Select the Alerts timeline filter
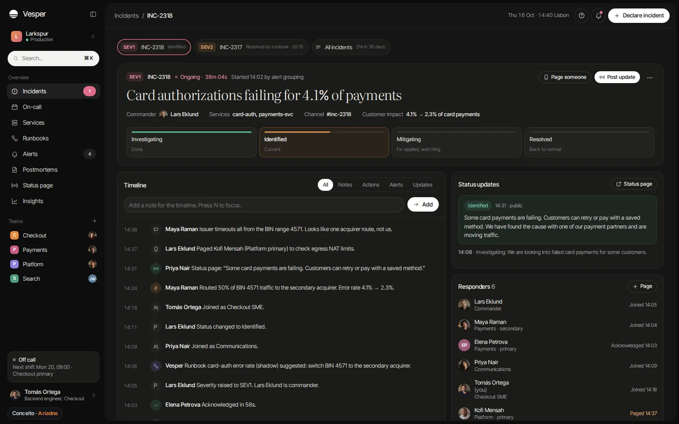The width and height of the screenshot is (679, 424). [x=396, y=185]
